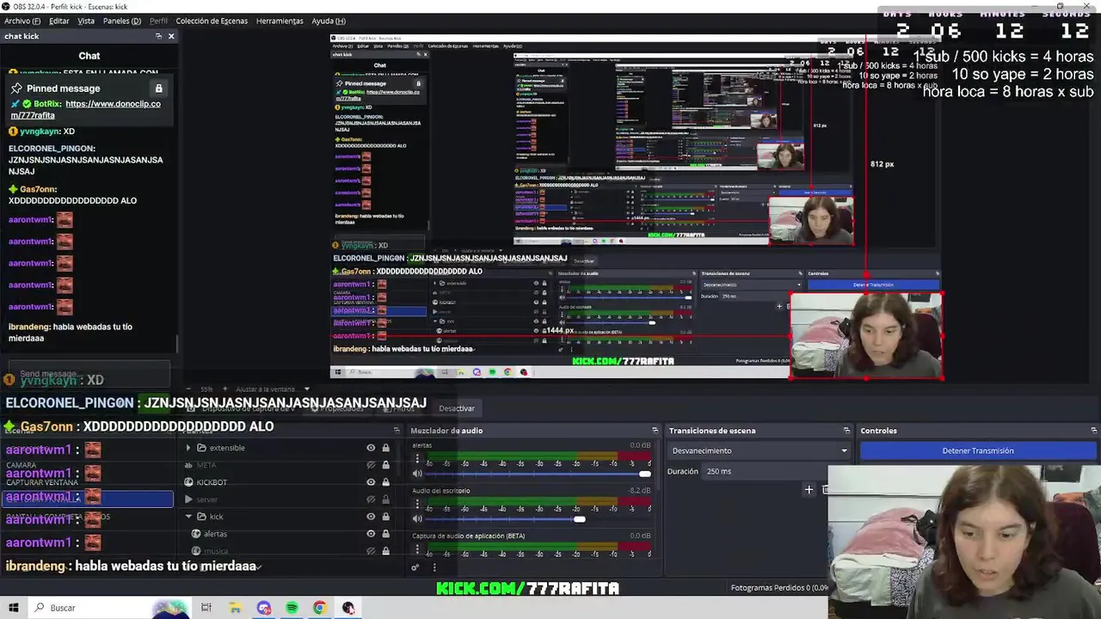Add a new scene transition
The width and height of the screenshot is (1101, 619).
tap(809, 490)
